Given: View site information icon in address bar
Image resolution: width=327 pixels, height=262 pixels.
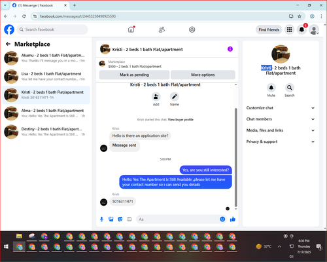Looking at the screenshot, I should pos(35,16).
